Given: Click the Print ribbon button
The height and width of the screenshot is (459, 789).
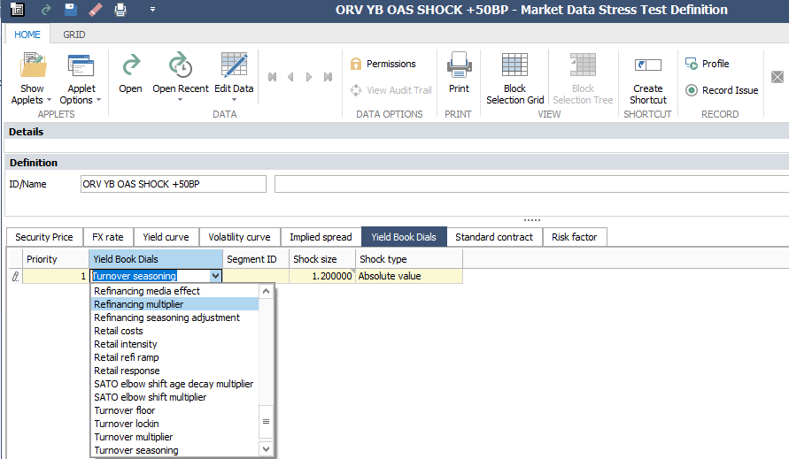Looking at the screenshot, I should 459,73.
